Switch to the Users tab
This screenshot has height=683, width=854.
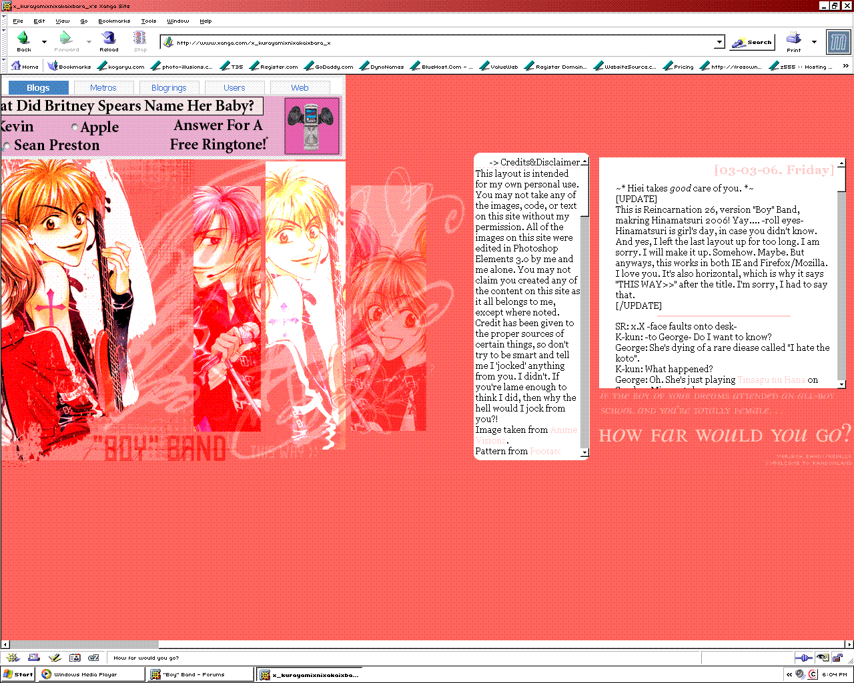[234, 87]
